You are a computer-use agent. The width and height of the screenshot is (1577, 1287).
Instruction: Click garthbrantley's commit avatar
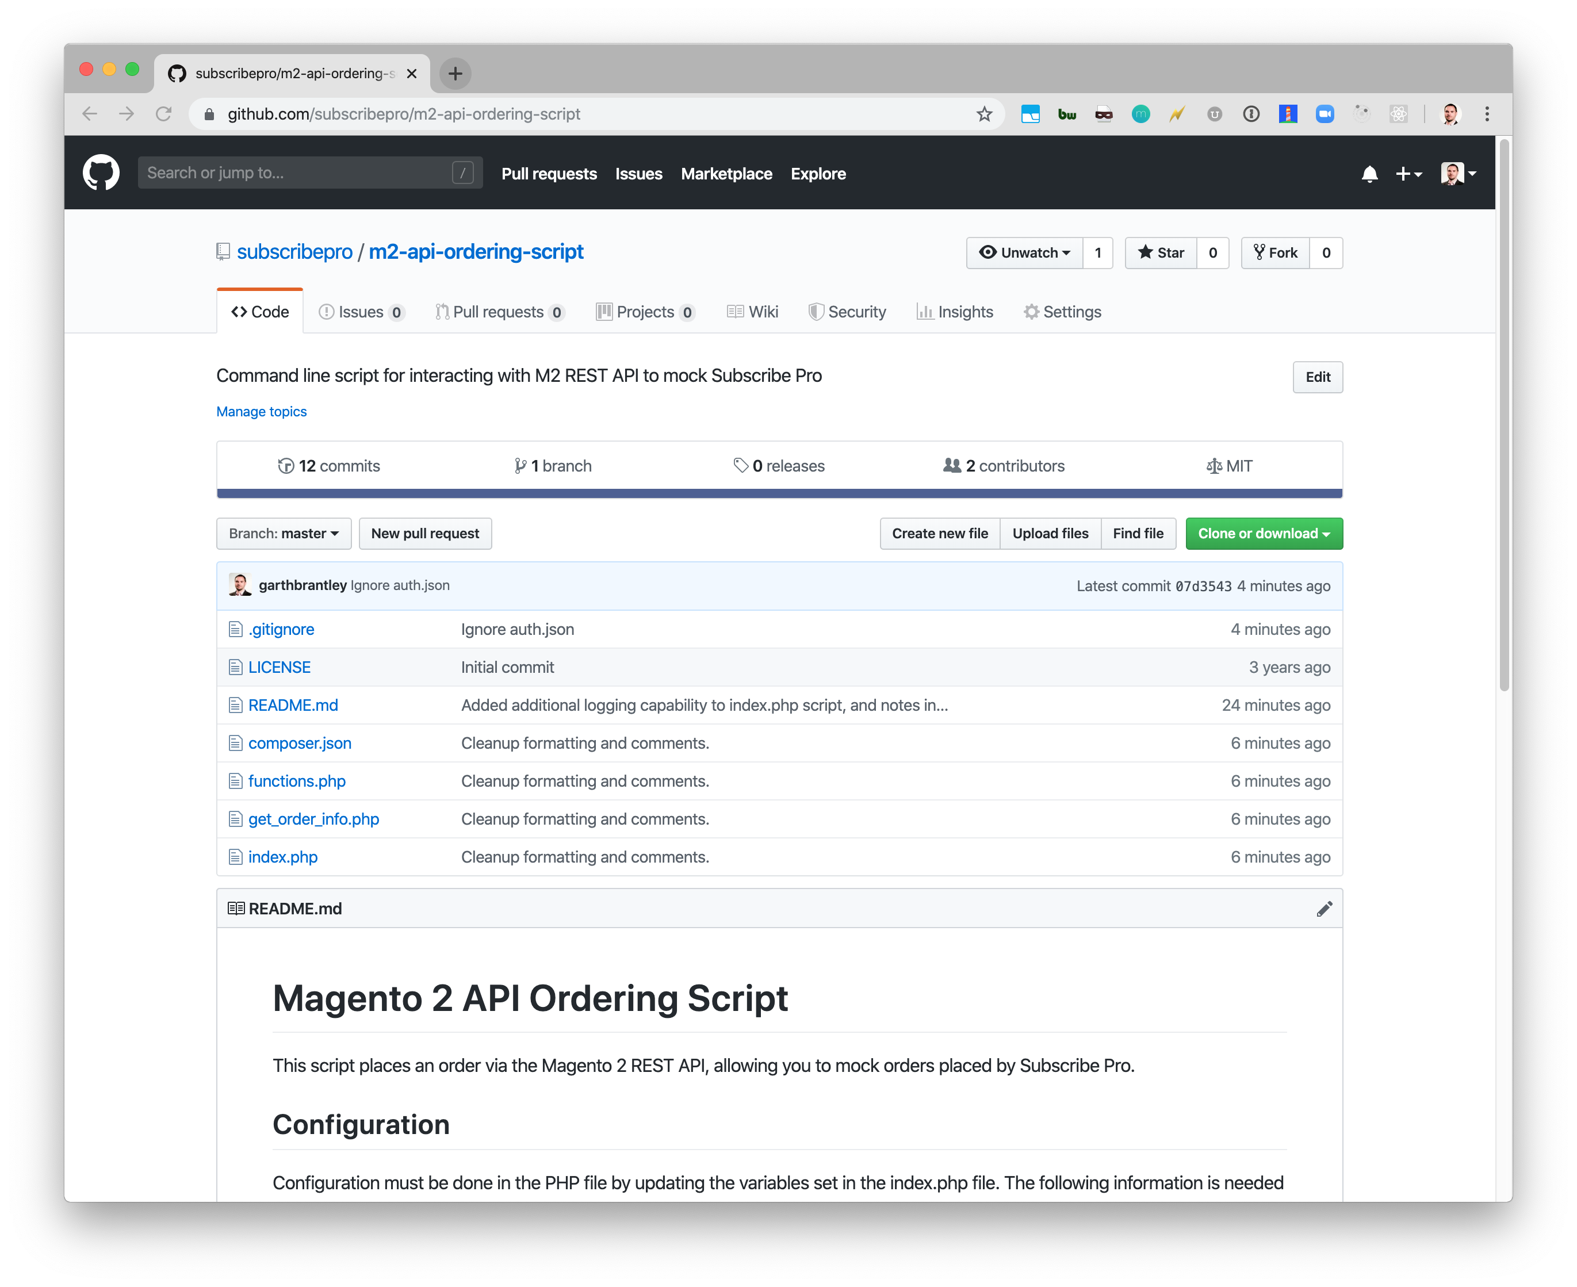[x=239, y=585]
